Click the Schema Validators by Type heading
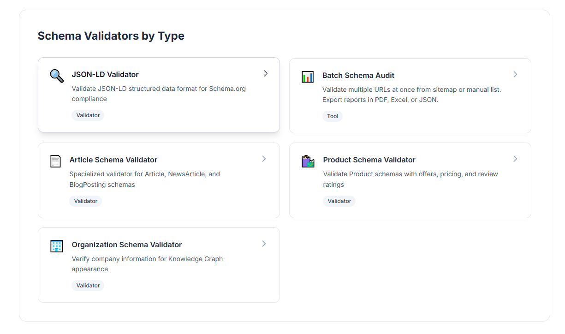565x334 pixels. (x=111, y=36)
